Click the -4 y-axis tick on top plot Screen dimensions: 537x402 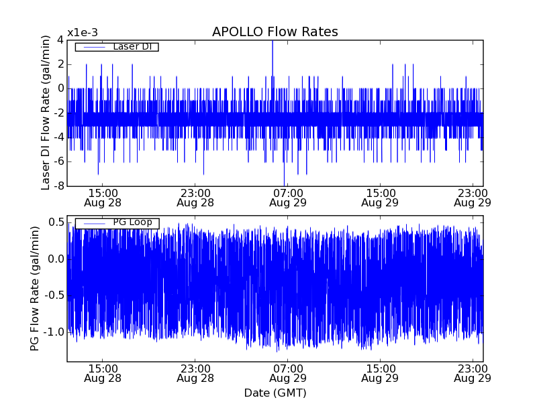coord(59,137)
